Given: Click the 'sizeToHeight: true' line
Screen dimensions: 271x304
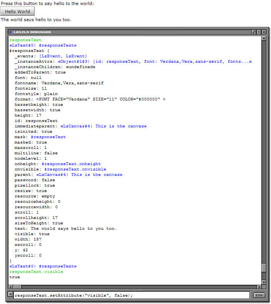Looking at the screenshot, I should pyautogui.click(x=39, y=223).
